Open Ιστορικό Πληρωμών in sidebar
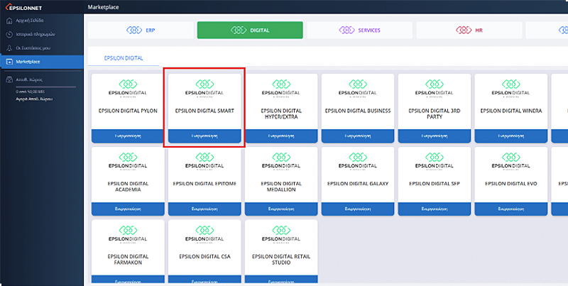The width and height of the screenshot is (568, 286). coord(42,34)
